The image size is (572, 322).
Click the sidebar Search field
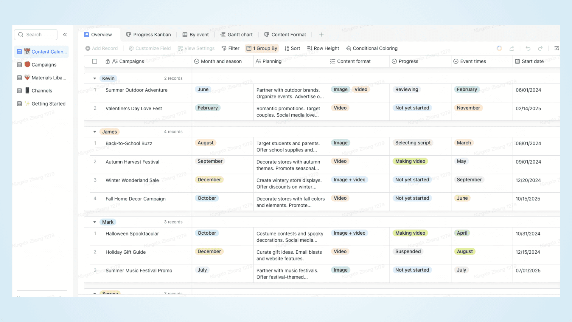(35, 34)
